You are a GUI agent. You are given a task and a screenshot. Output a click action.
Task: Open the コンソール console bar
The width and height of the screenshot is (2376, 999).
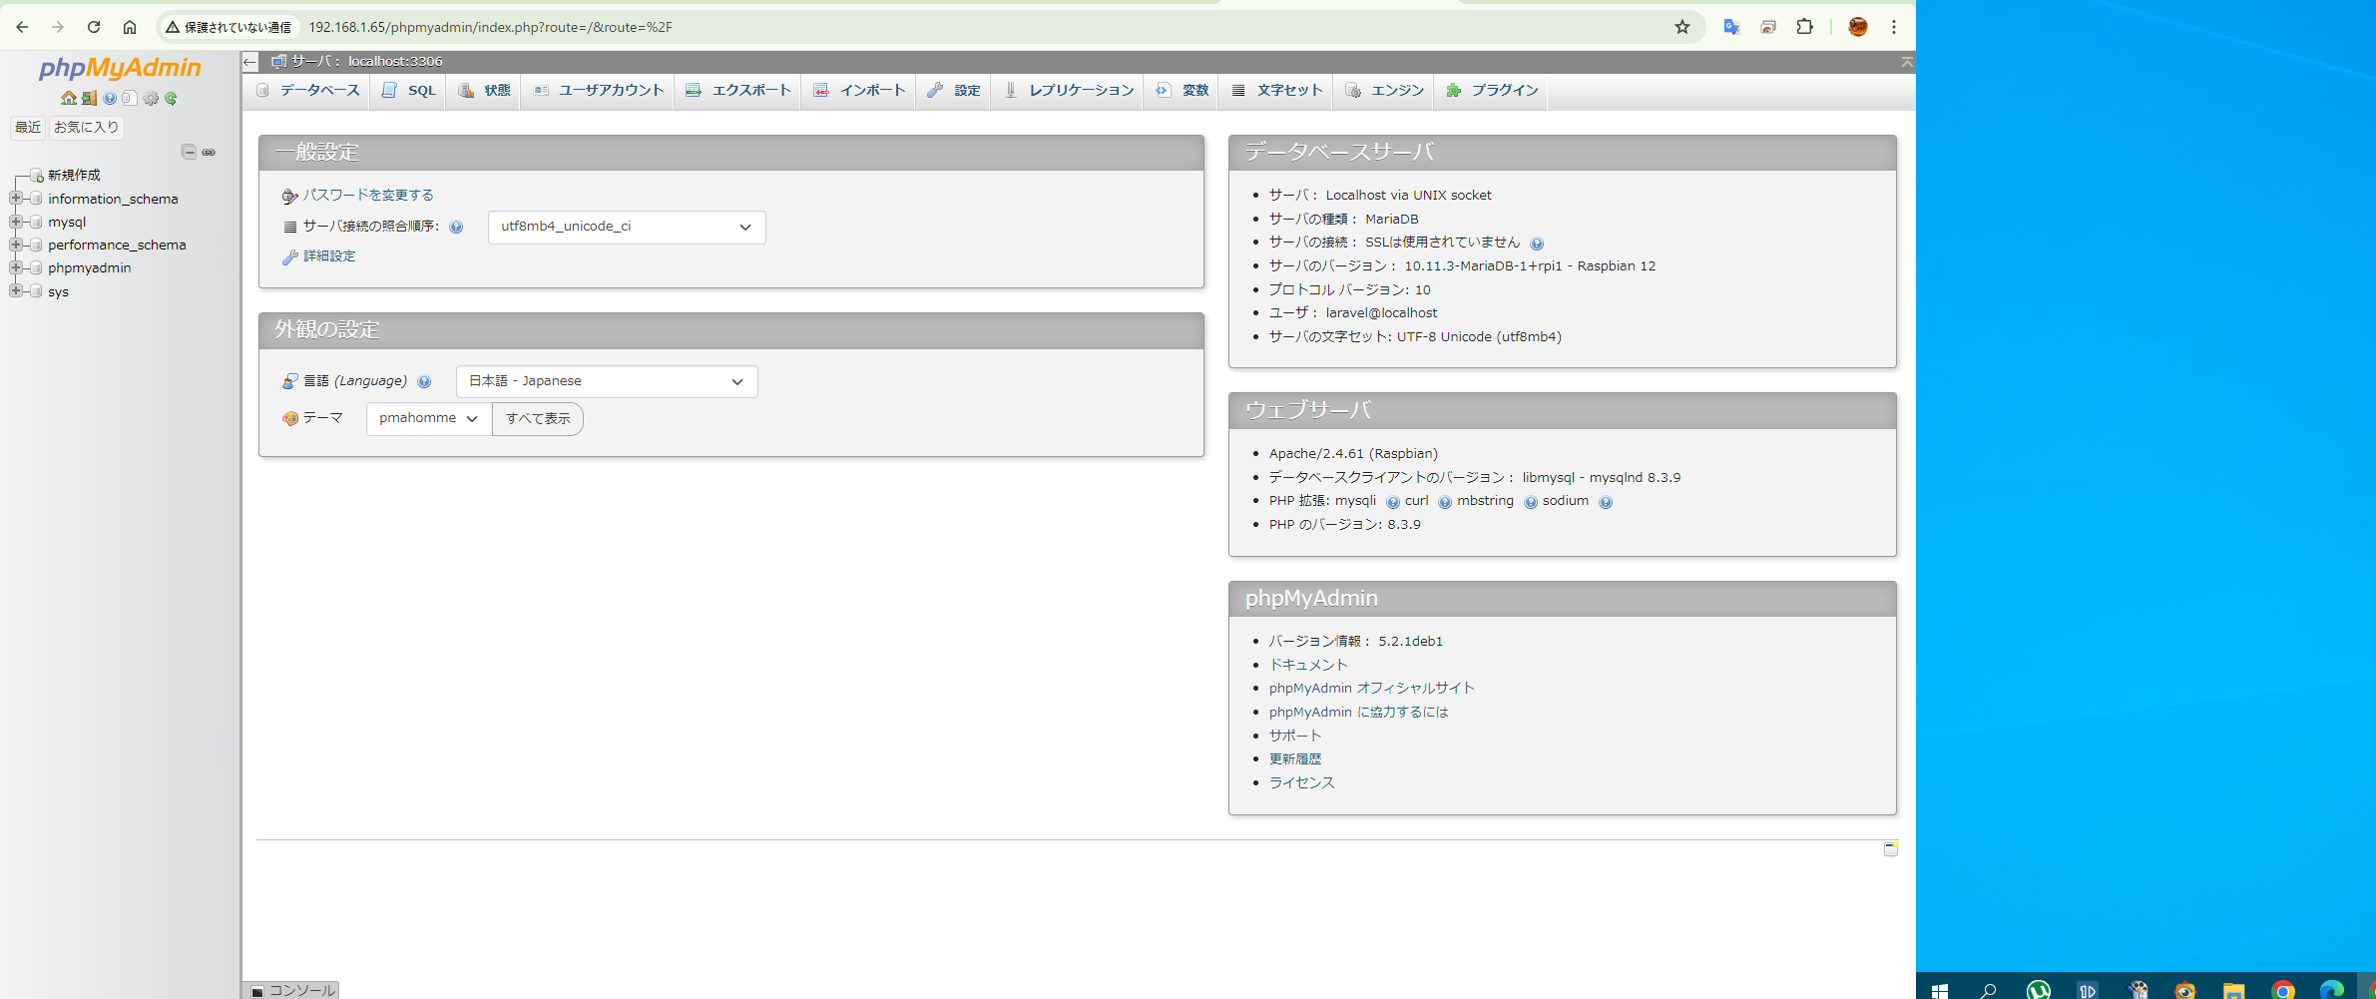pos(292,990)
